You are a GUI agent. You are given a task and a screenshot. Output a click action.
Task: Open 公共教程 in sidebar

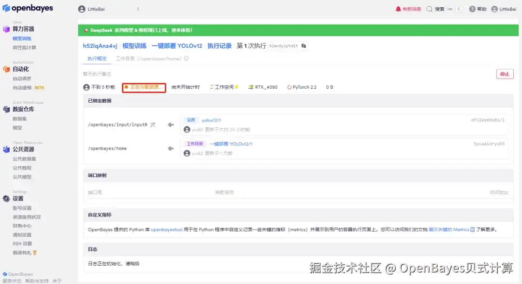click(22, 168)
